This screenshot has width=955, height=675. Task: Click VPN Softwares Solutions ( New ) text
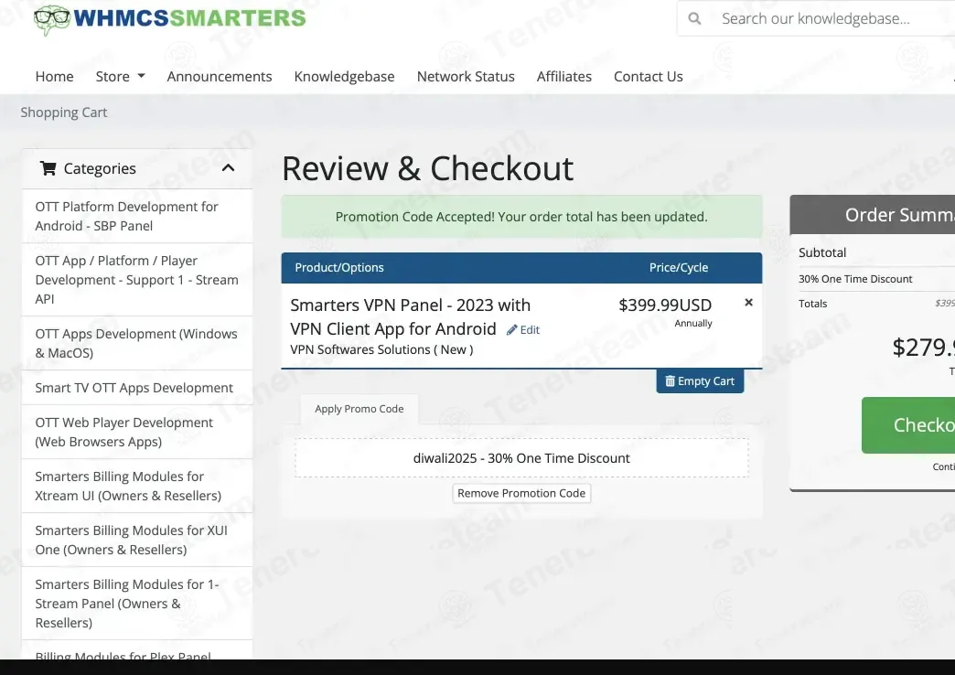381,349
